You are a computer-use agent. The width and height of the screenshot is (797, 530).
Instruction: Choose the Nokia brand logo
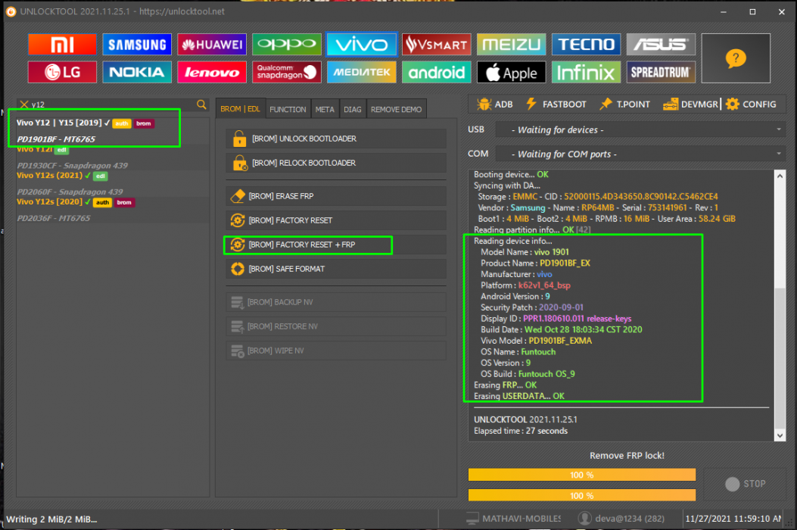[137, 72]
